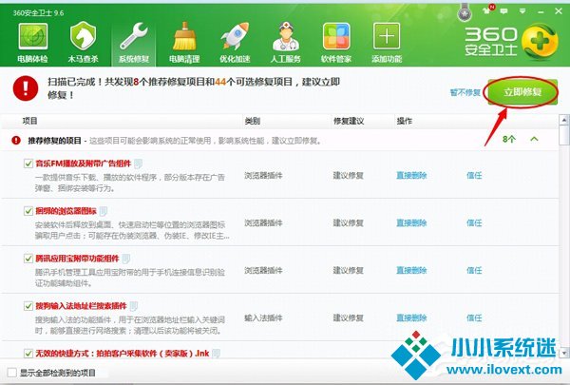The image size is (570, 385).
Task: Open the main menu dropdown triangle
Action: 522,11
